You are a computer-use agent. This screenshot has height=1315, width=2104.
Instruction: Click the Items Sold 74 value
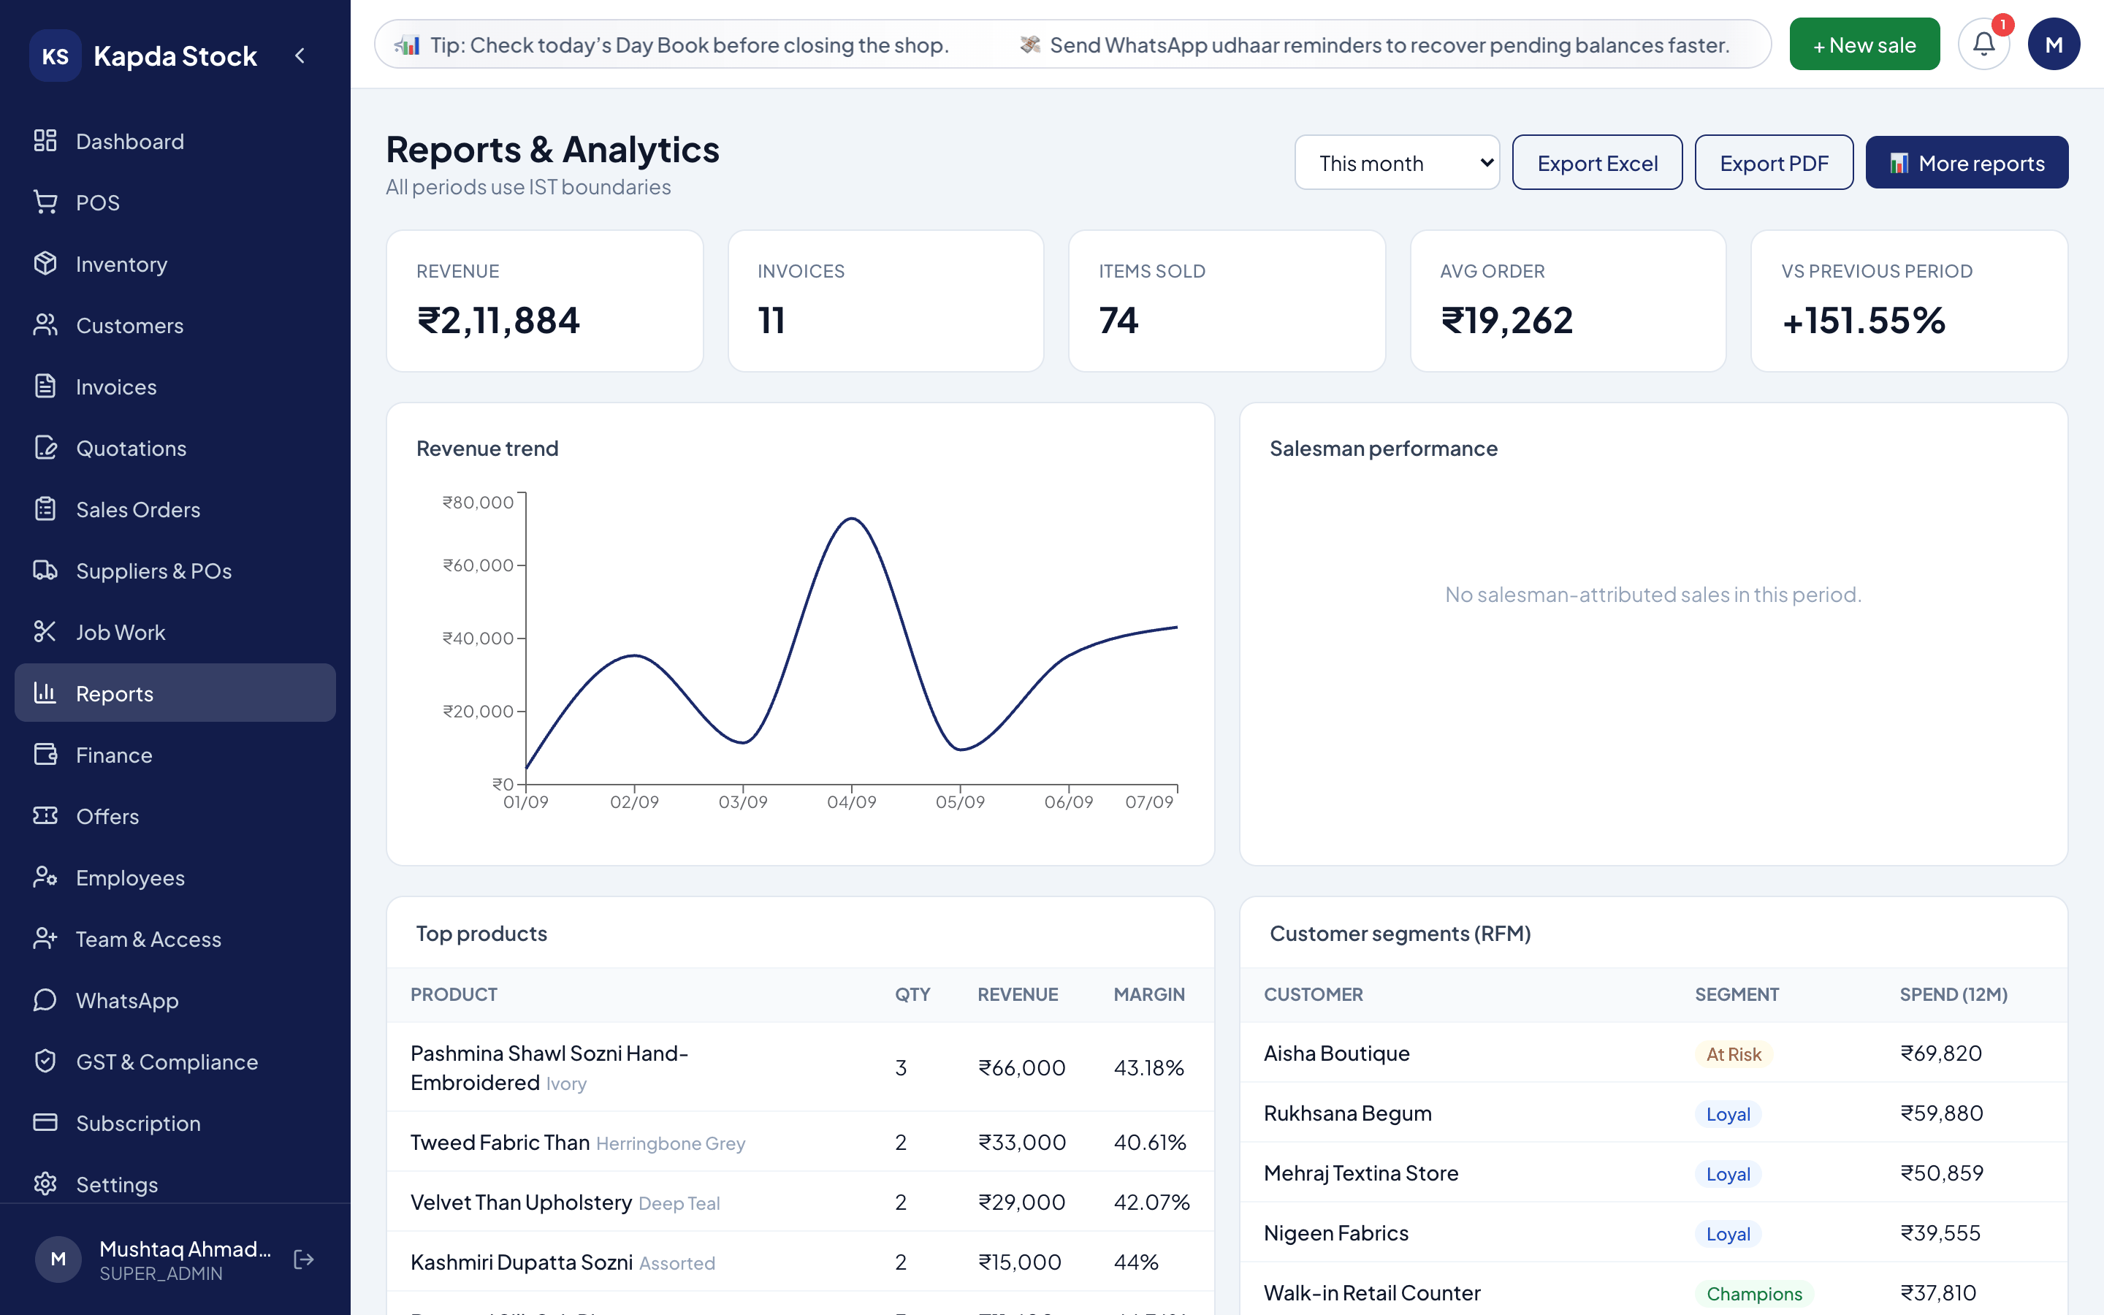[x=1118, y=320]
